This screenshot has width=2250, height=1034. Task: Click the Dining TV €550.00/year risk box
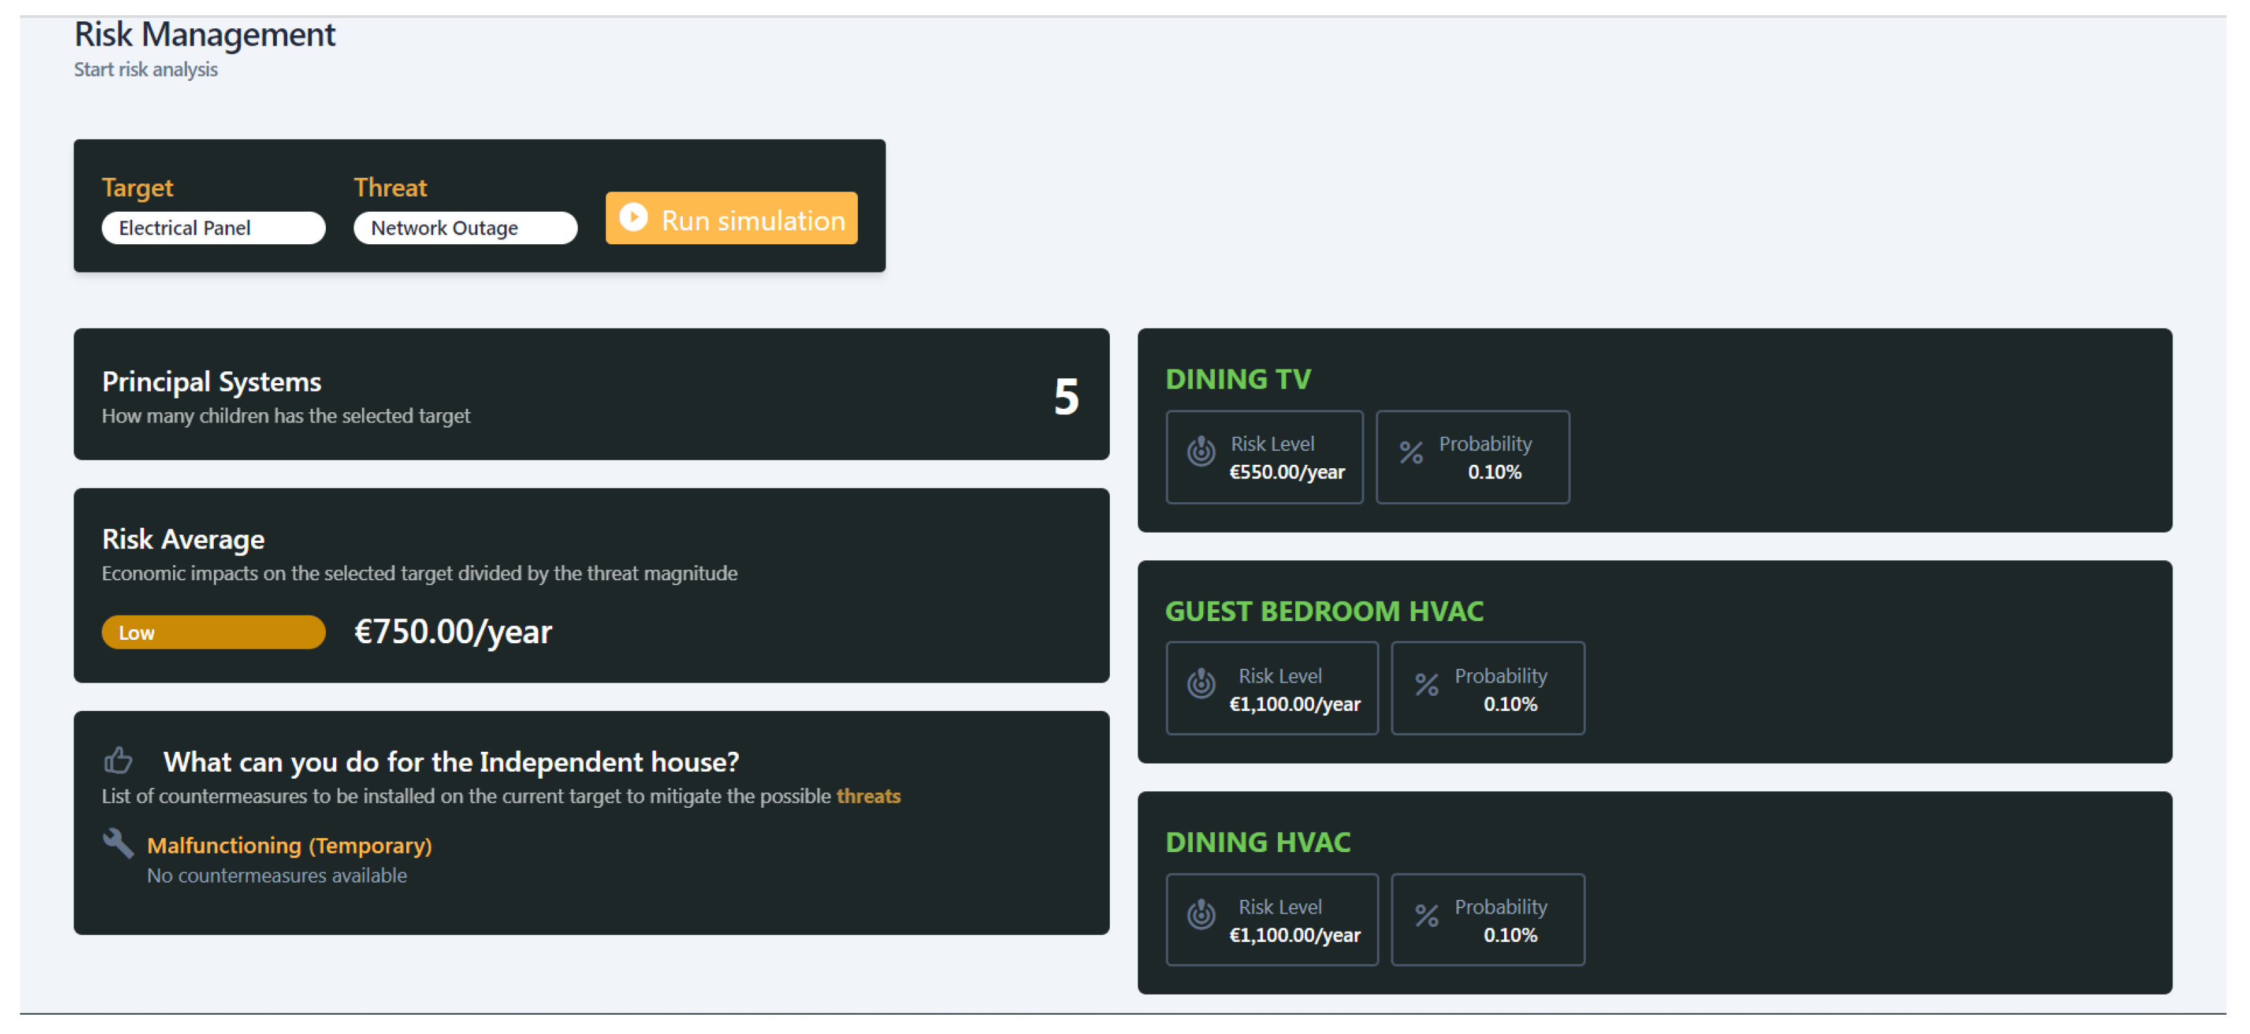1264,458
